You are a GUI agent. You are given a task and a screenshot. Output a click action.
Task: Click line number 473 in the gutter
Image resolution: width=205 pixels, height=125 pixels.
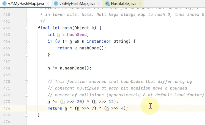(7, 102)
